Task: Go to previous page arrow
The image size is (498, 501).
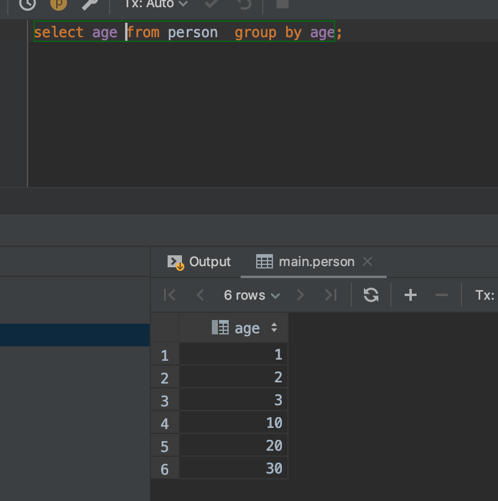Action: coord(200,295)
